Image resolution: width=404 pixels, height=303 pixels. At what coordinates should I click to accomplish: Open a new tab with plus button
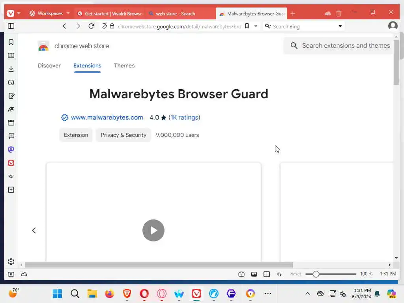[x=293, y=14]
